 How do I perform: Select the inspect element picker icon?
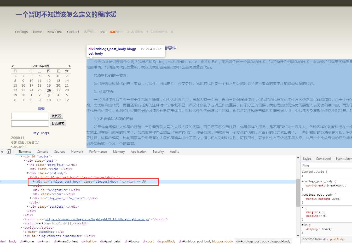click(2, 152)
